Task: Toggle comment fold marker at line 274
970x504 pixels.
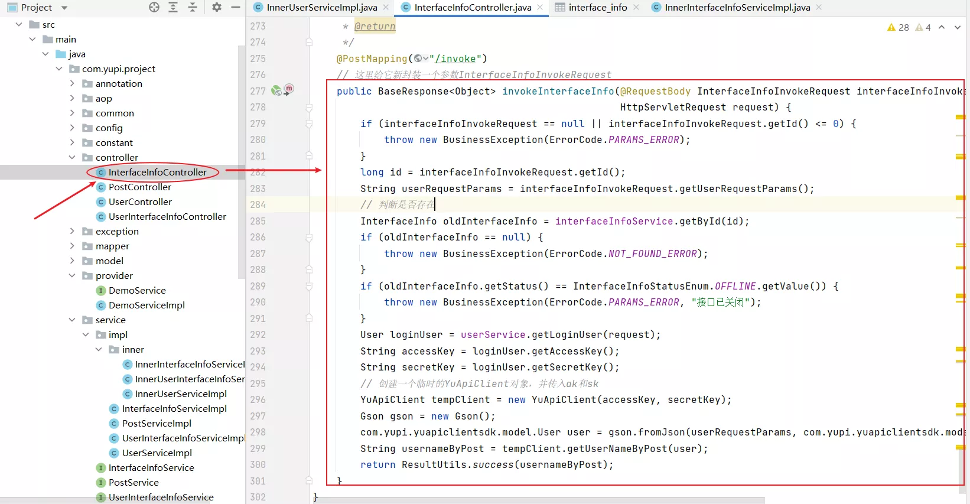Action: 309,42
